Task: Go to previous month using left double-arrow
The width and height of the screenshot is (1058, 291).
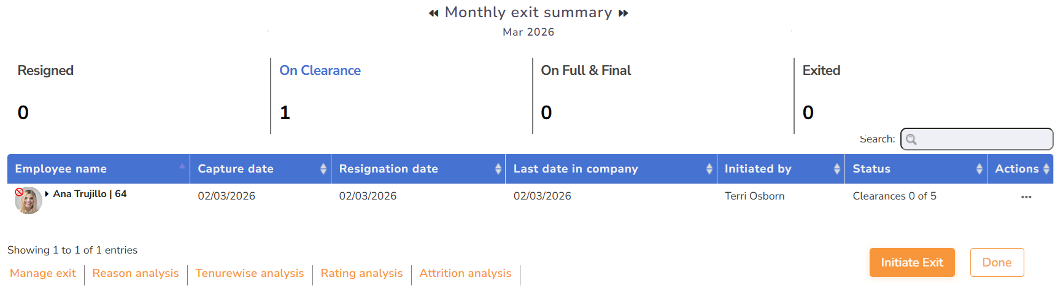Action: point(434,13)
